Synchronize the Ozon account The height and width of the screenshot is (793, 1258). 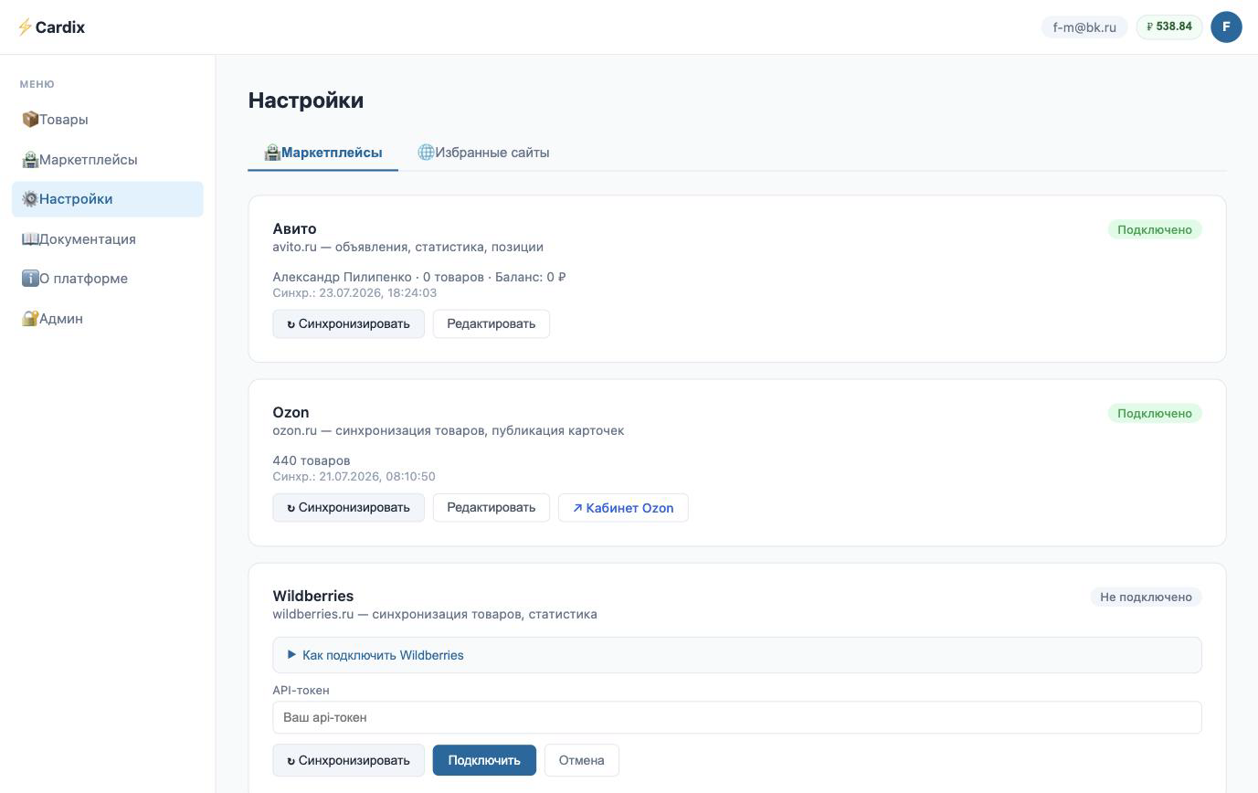(x=348, y=507)
